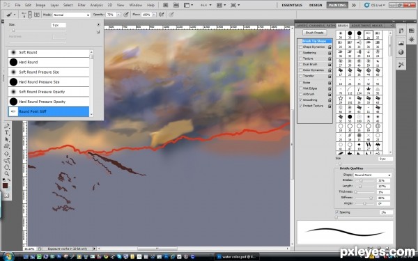The image size is (418, 261).
Task: Uncheck the Spacing checkbox
Action: pyautogui.click(x=337, y=212)
